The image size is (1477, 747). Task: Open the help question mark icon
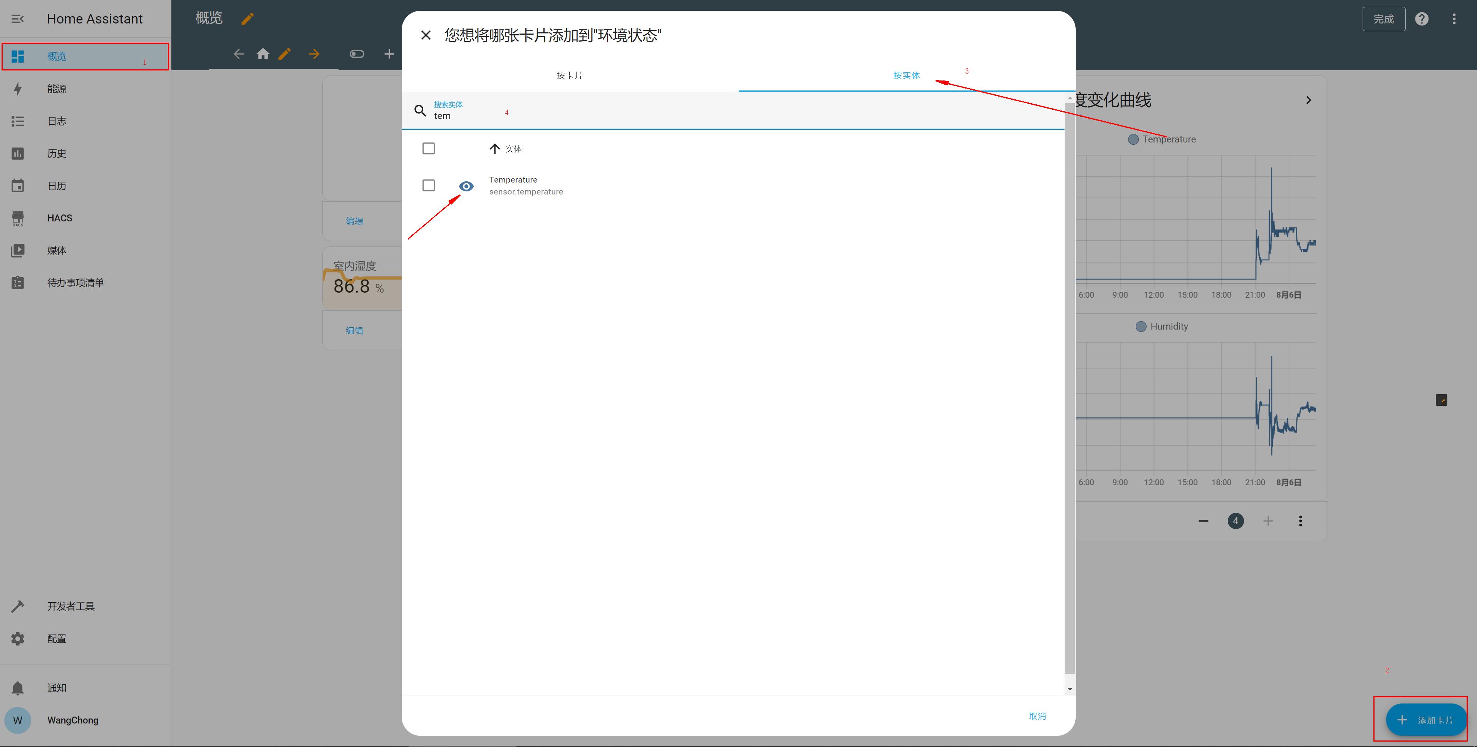1422,19
